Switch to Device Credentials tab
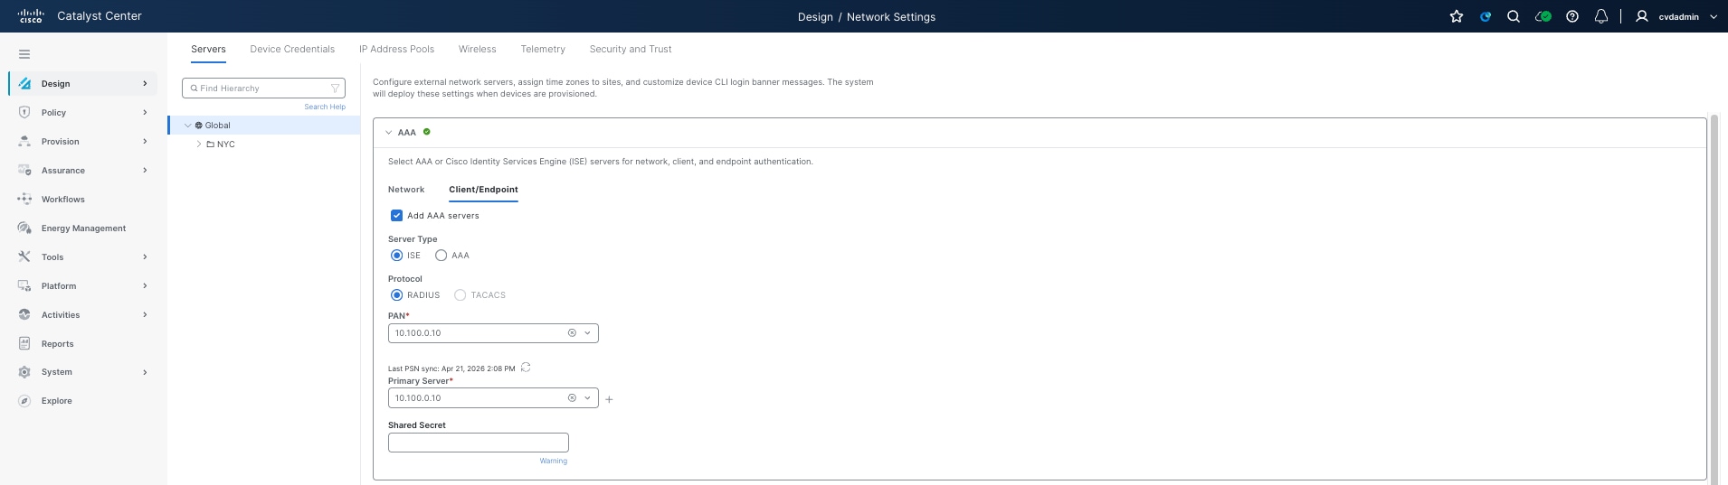The height and width of the screenshot is (485, 1728). [x=292, y=49]
